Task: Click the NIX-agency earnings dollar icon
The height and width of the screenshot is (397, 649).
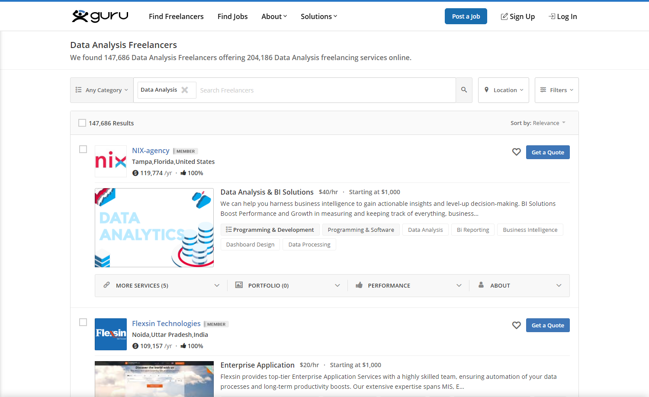Action: (x=135, y=173)
